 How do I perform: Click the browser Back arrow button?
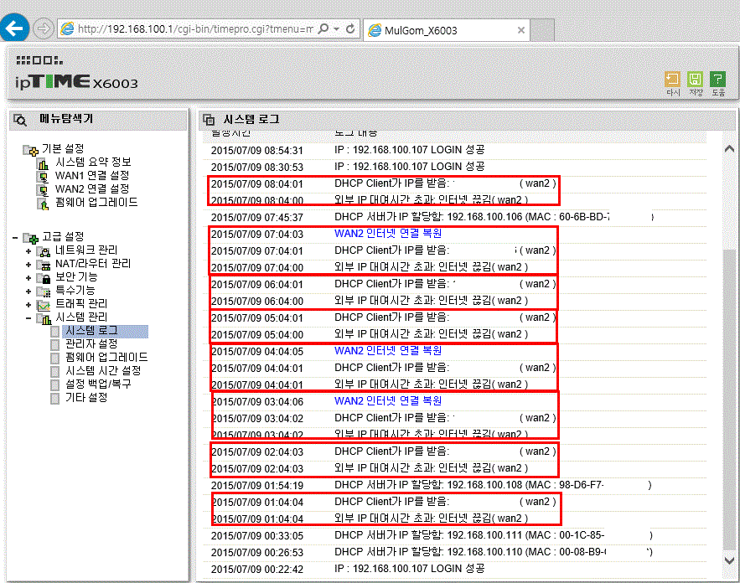[x=14, y=28]
